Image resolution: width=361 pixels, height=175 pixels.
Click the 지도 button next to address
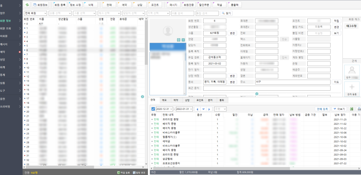[336, 82]
